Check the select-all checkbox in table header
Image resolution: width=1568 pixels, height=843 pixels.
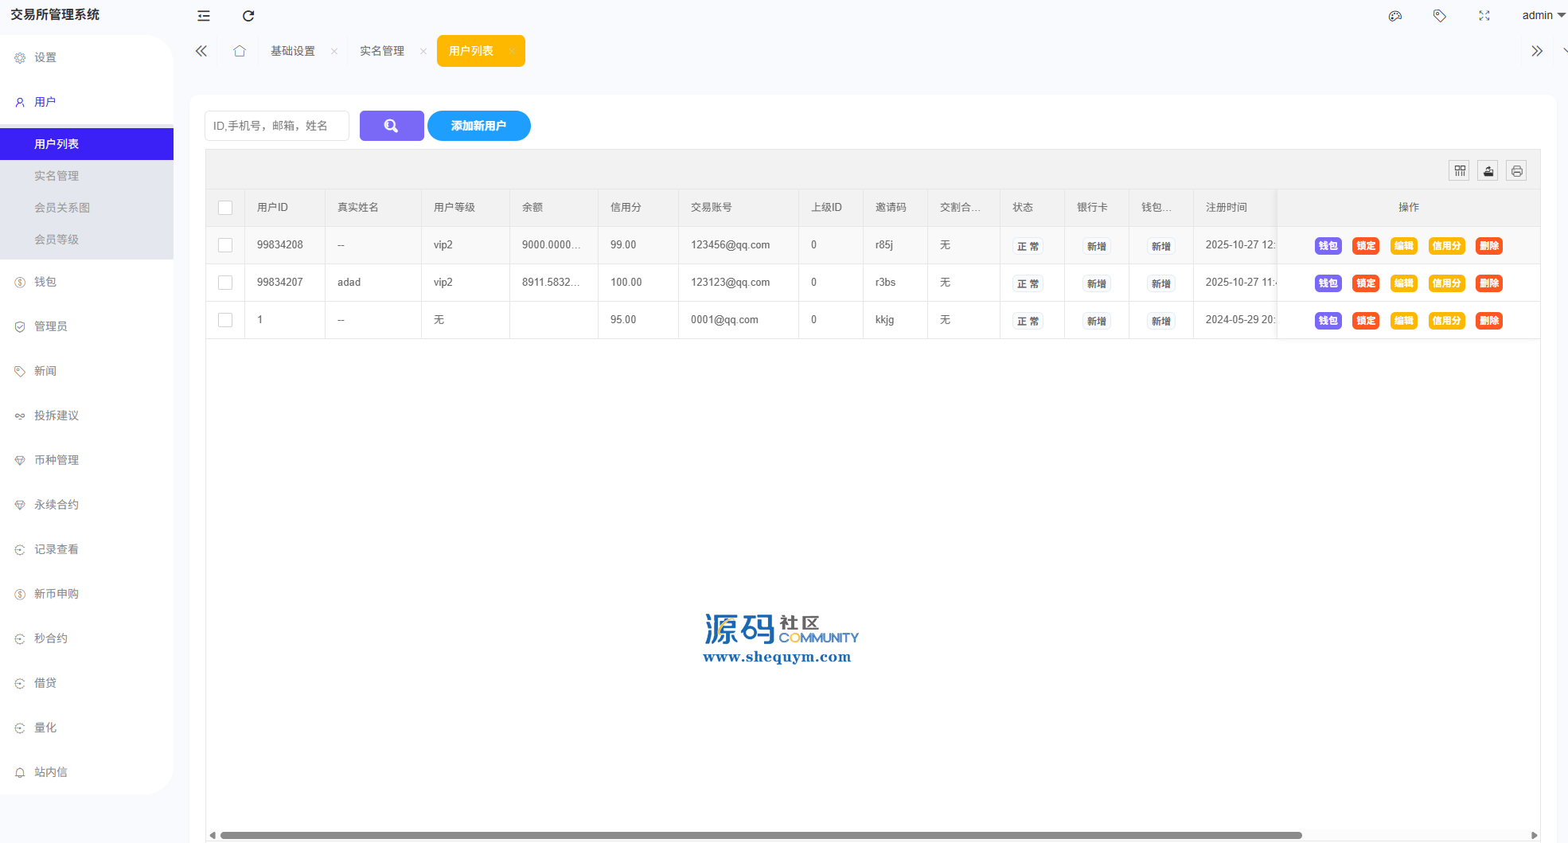(225, 208)
